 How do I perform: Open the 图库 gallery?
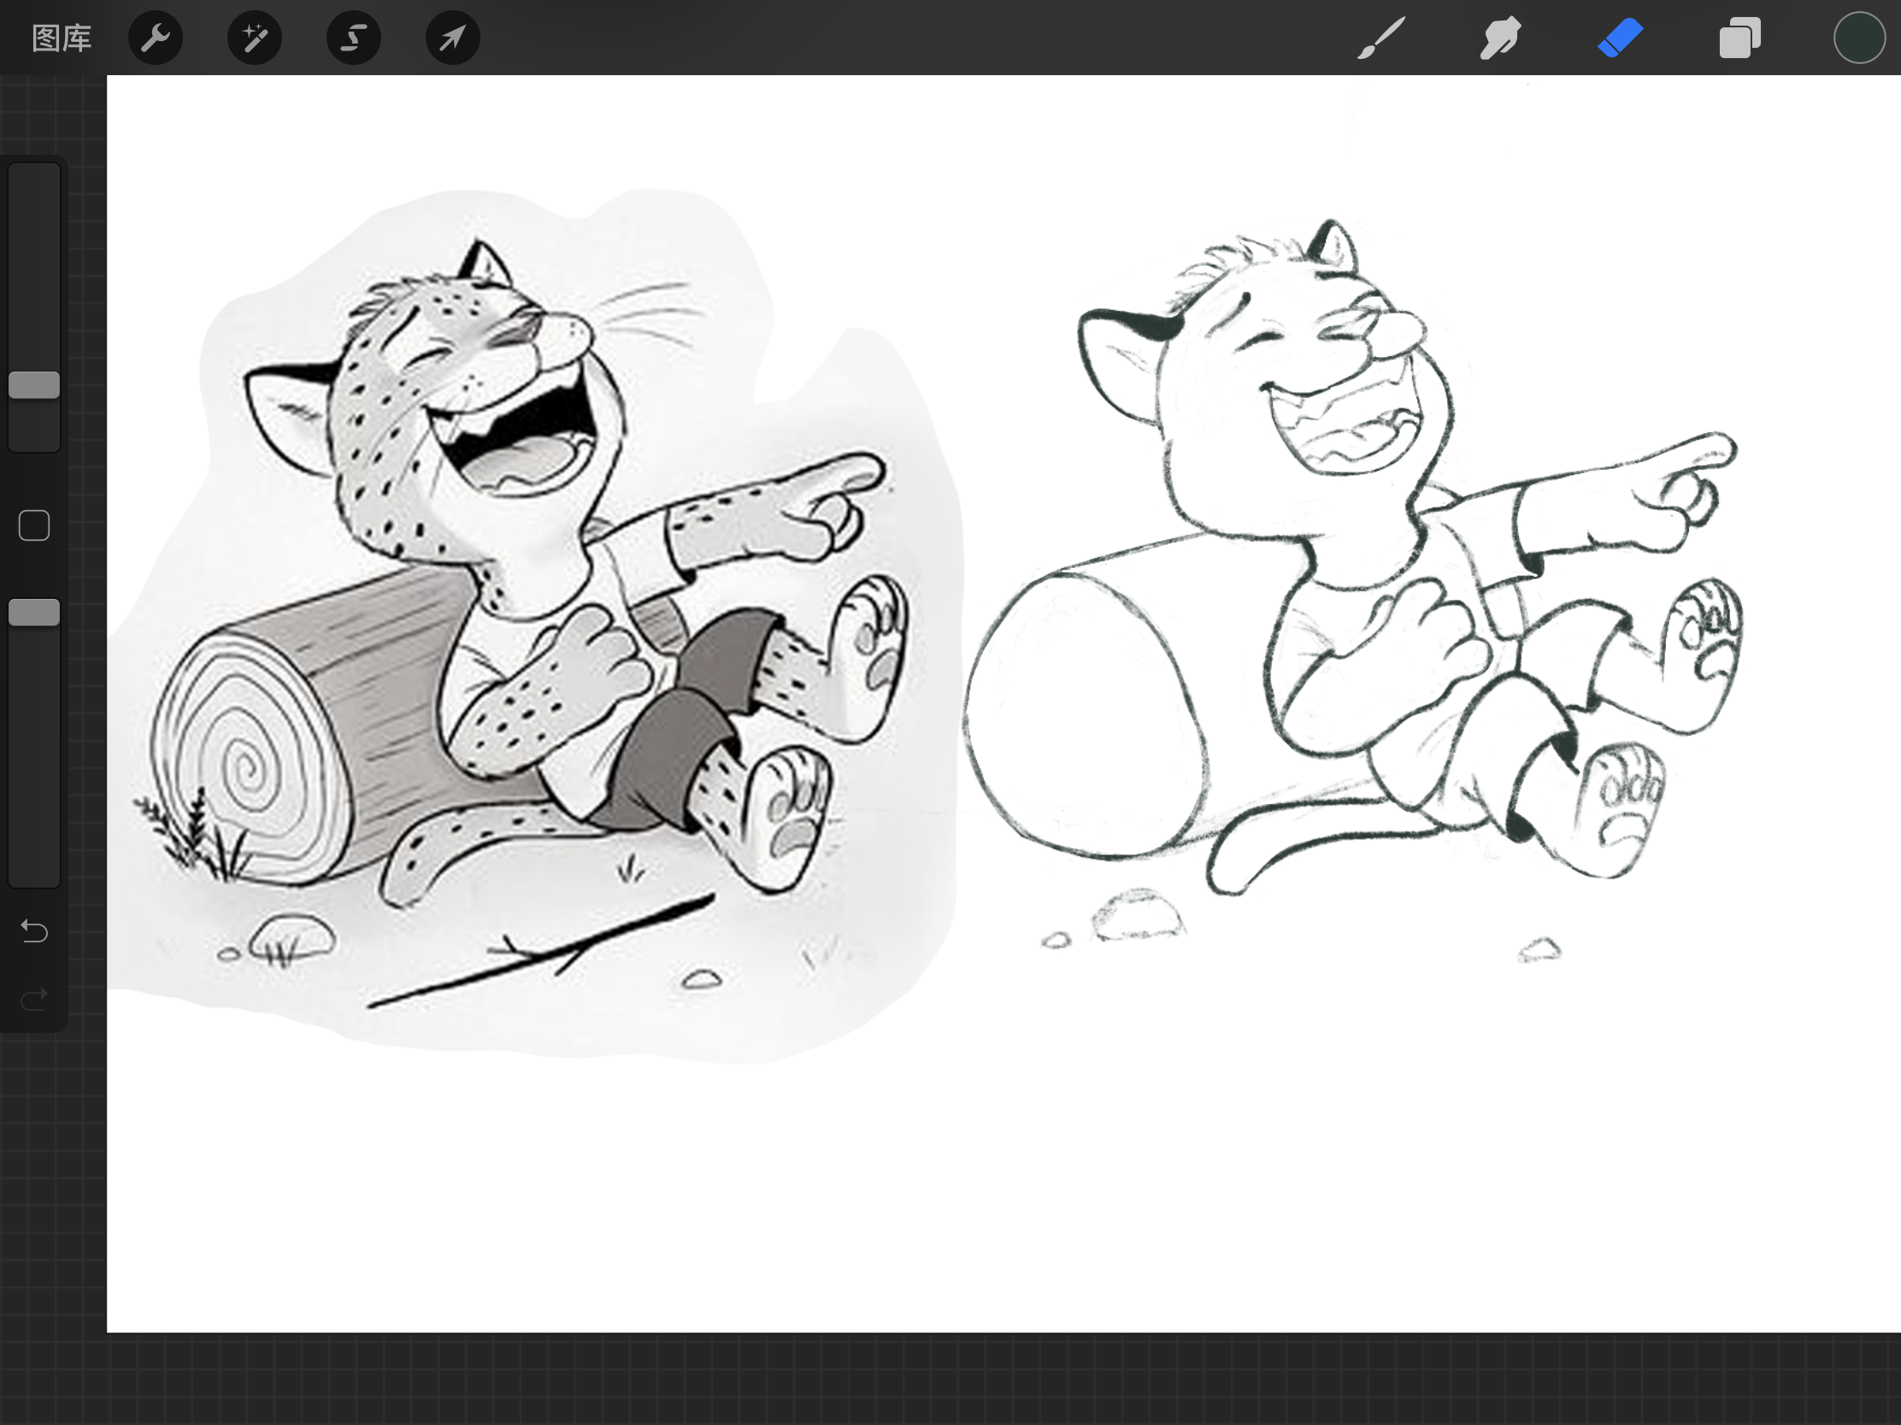click(61, 38)
